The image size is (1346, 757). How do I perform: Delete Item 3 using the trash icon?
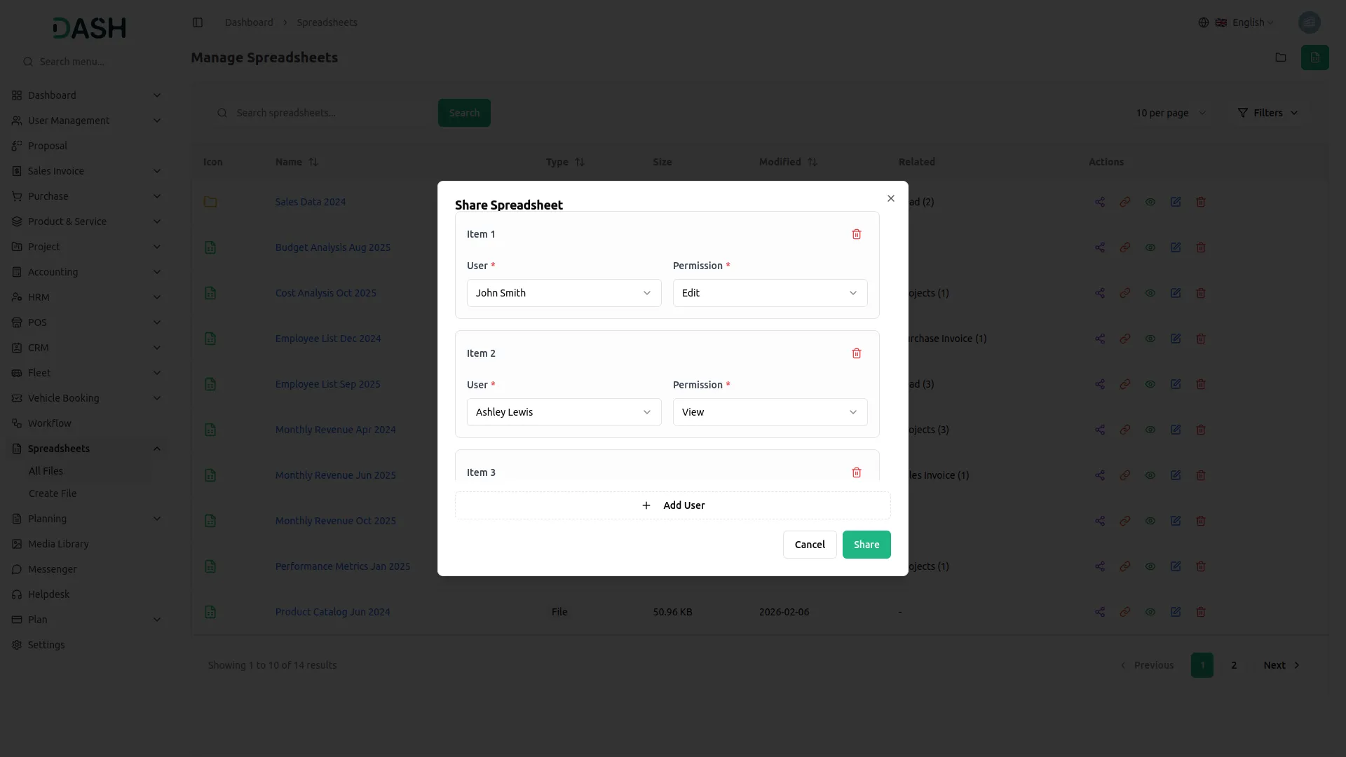click(x=856, y=472)
